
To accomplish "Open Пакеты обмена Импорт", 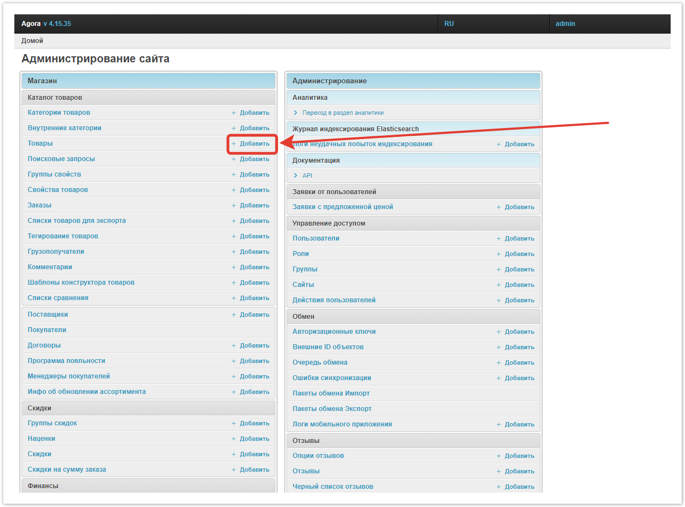I will 331,393.
